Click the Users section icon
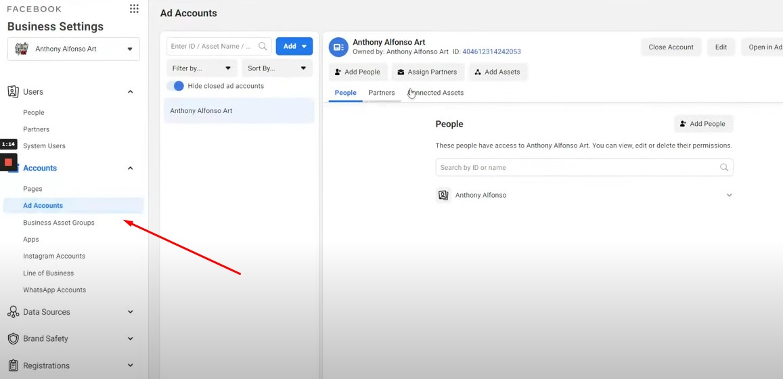The image size is (783, 379). 13,92
